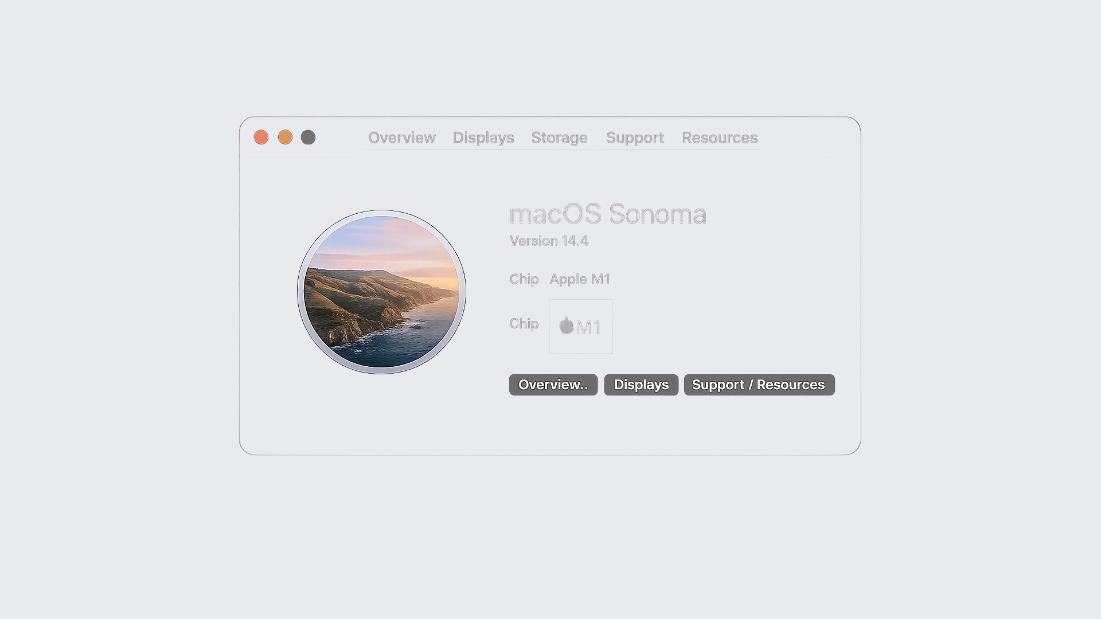Click the Overview.. button
1101x619 pixels.
point(553,385)
